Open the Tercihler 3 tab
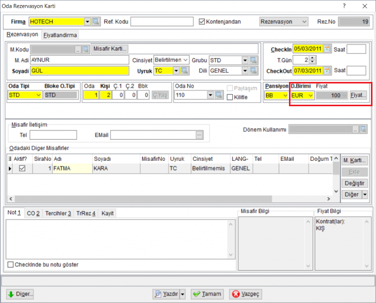The image size is (376, 303). 58,213
